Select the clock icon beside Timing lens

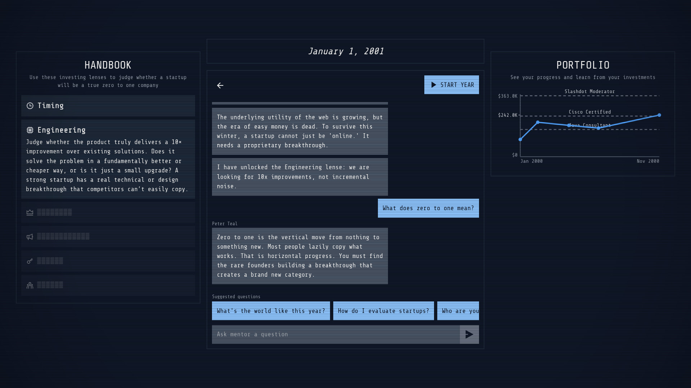pyautogui.click(x=30, y=106)
